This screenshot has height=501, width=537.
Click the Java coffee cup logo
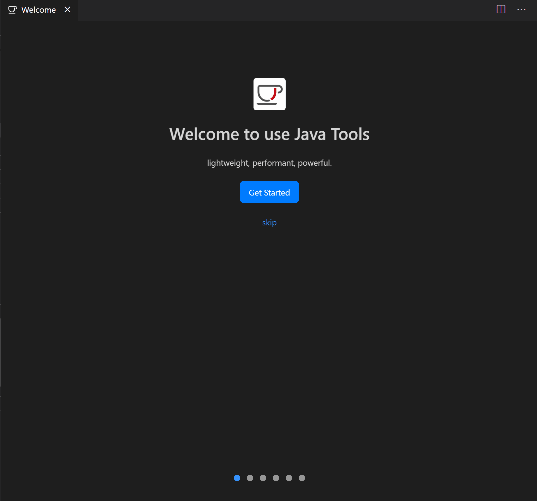point(269,94)
